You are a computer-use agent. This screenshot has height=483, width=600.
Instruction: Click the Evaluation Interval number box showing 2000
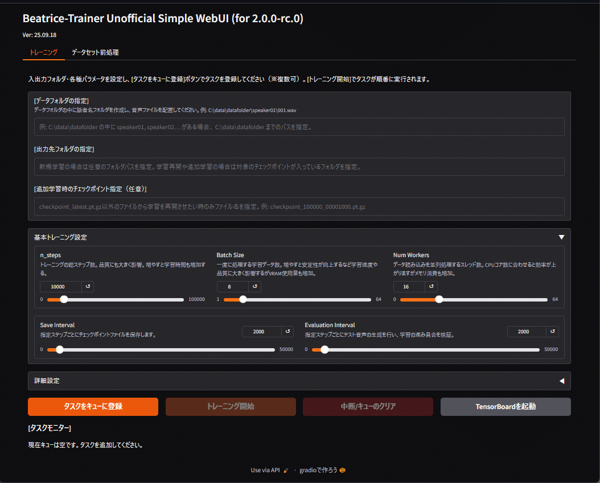(x=527, y=332)
